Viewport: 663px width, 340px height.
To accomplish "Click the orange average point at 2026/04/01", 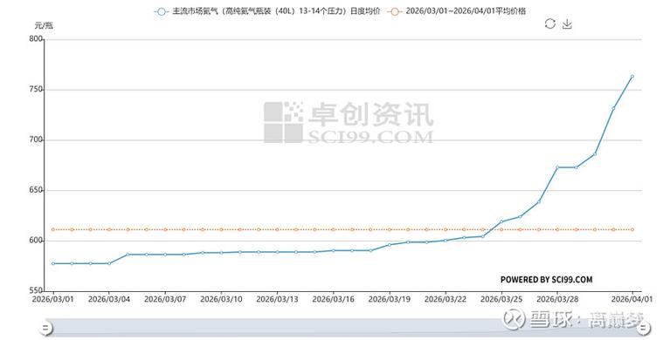I will [632, 229].
